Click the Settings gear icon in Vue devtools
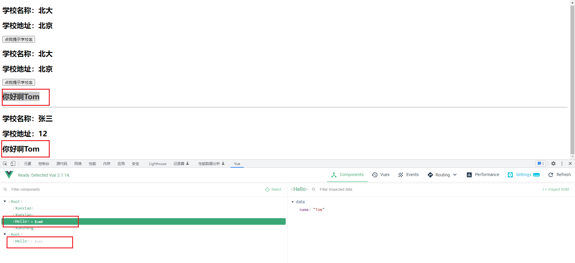The image size is (575, 263). pos(510,175)
